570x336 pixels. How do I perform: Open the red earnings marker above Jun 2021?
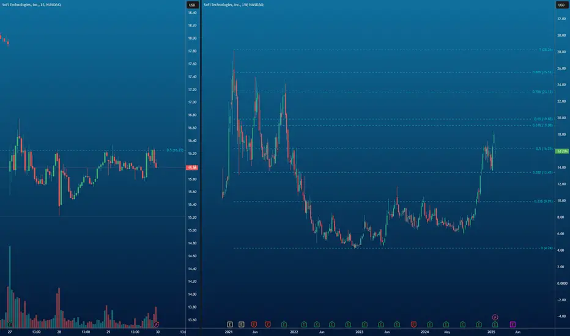click(254, 324)
